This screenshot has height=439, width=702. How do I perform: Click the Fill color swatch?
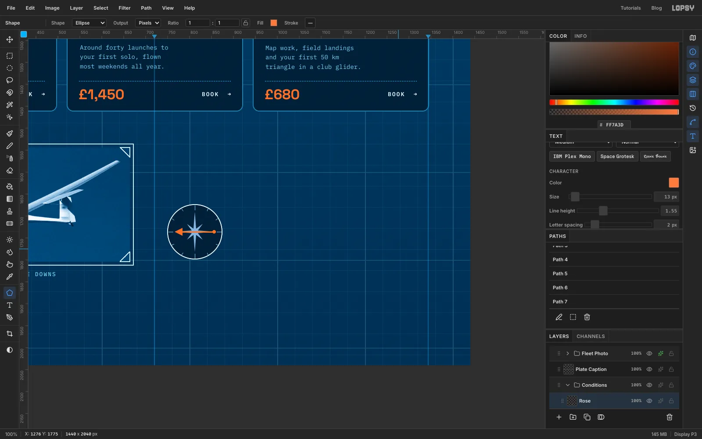coord(274,23)
